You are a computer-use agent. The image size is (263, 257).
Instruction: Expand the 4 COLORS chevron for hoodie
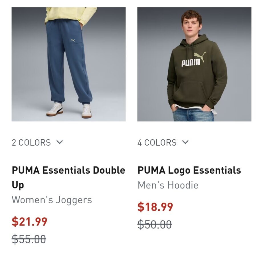point(185,142)
